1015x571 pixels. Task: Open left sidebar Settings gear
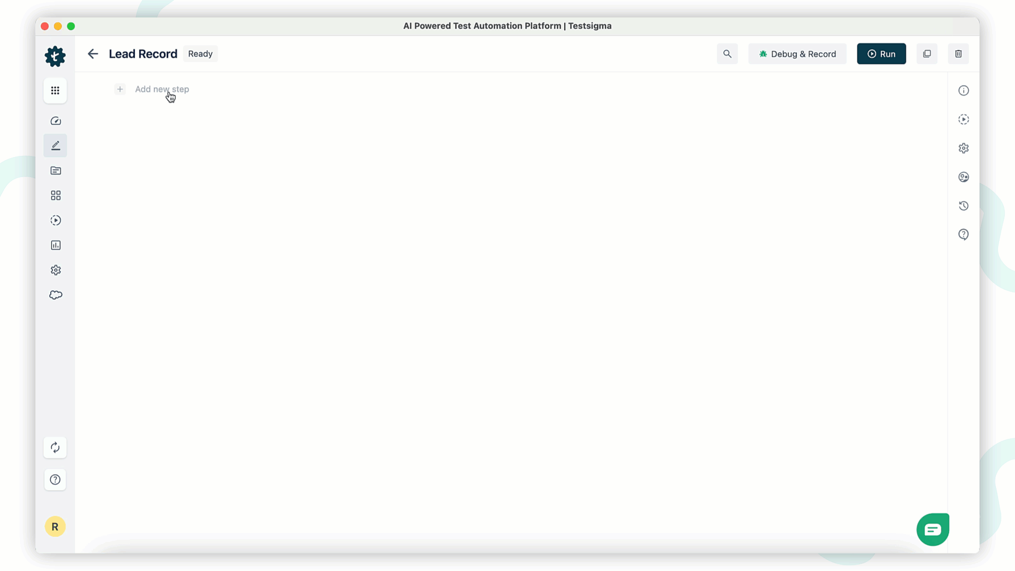(x=56, y=270)
